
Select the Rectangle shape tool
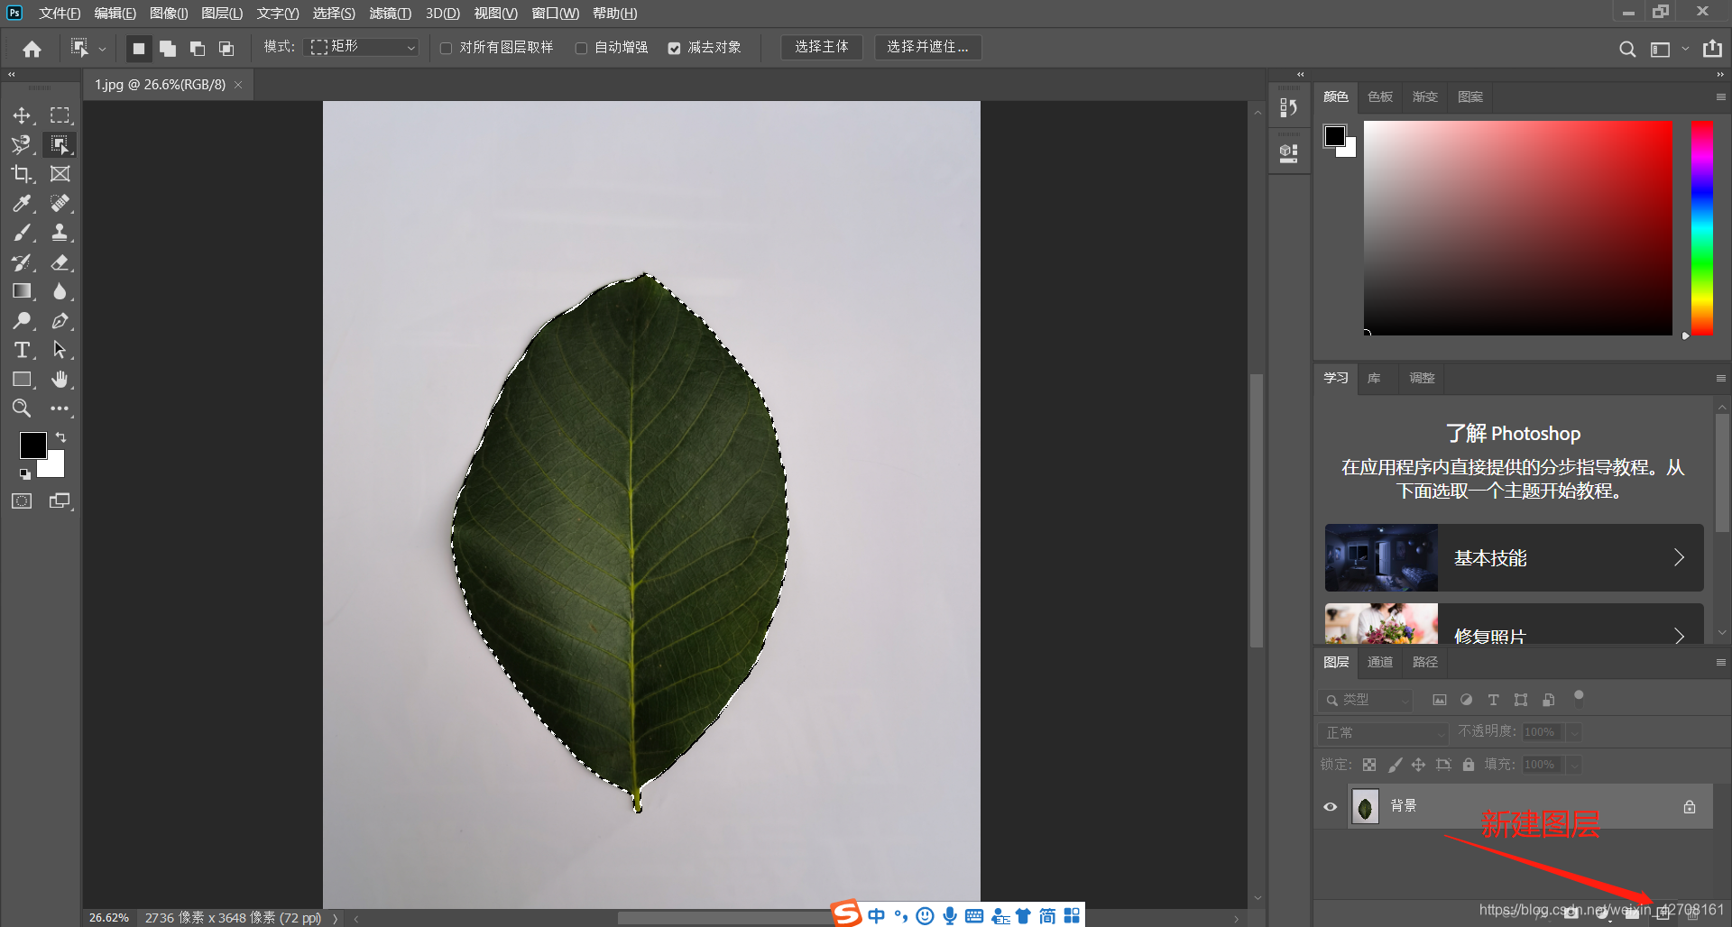[x=22, y=380]
